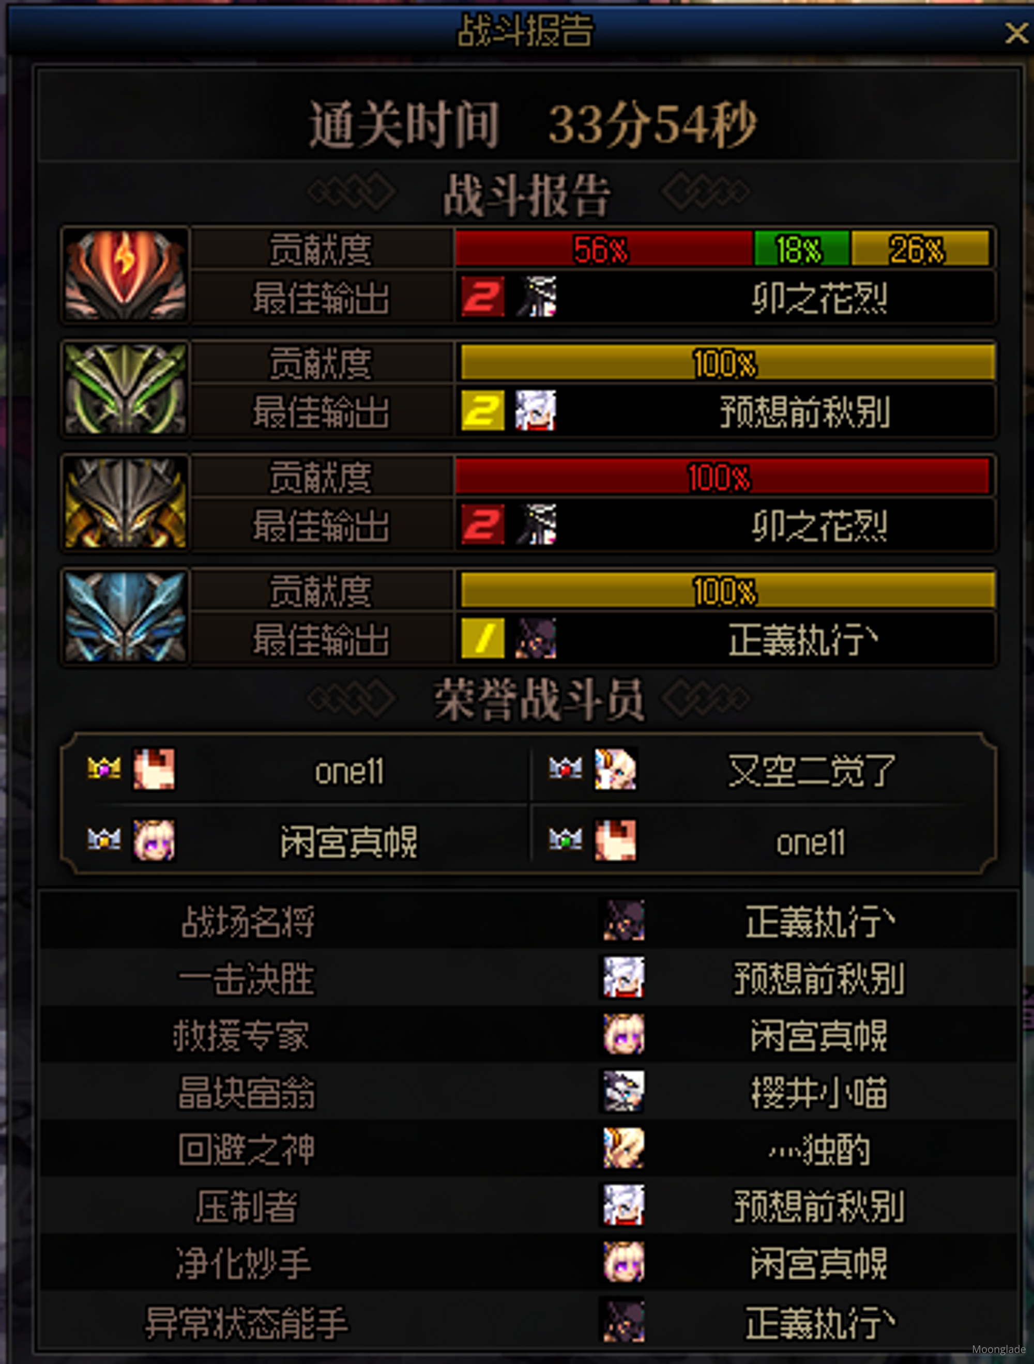Click player name 预想前秋别 under green boss
This screenshot has height=1364, width=1034.
pyautogui.click(x=805, y=412)
